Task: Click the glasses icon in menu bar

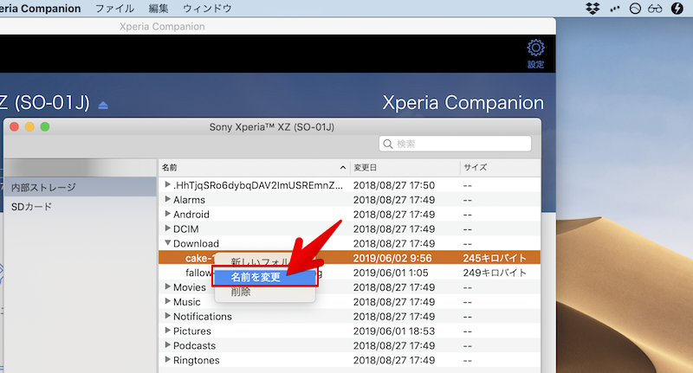Action: pyautogui.click(x=656, y=9)
